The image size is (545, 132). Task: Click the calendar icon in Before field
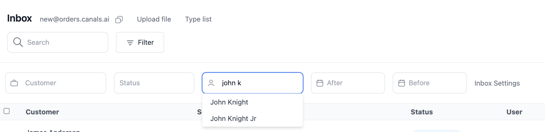(x=402, y=83)
